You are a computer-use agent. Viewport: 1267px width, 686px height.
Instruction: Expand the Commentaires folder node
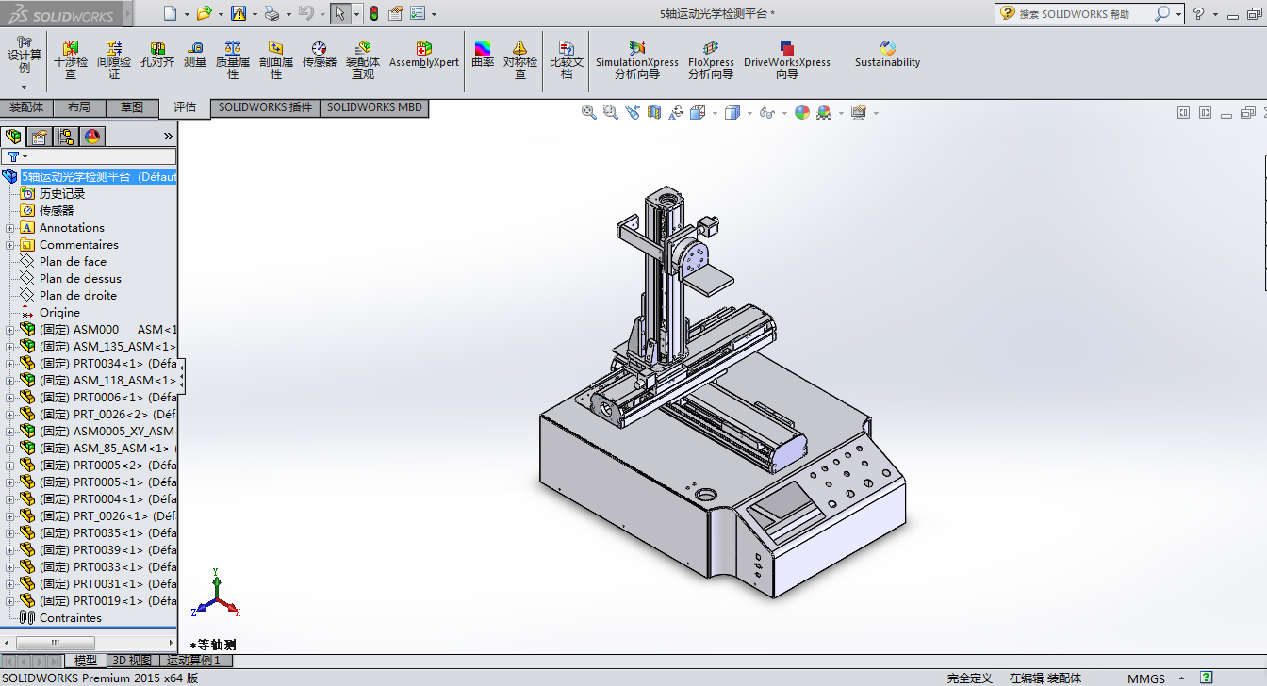[x=10, y=245]
